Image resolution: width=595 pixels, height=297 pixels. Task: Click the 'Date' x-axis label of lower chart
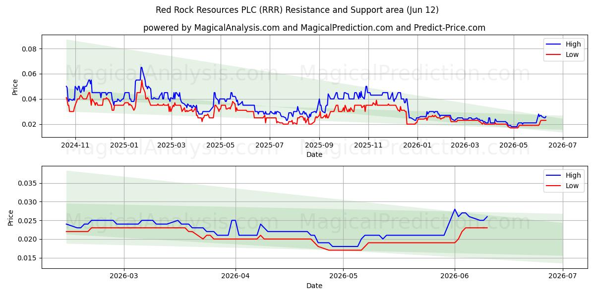tap(314, 286)
